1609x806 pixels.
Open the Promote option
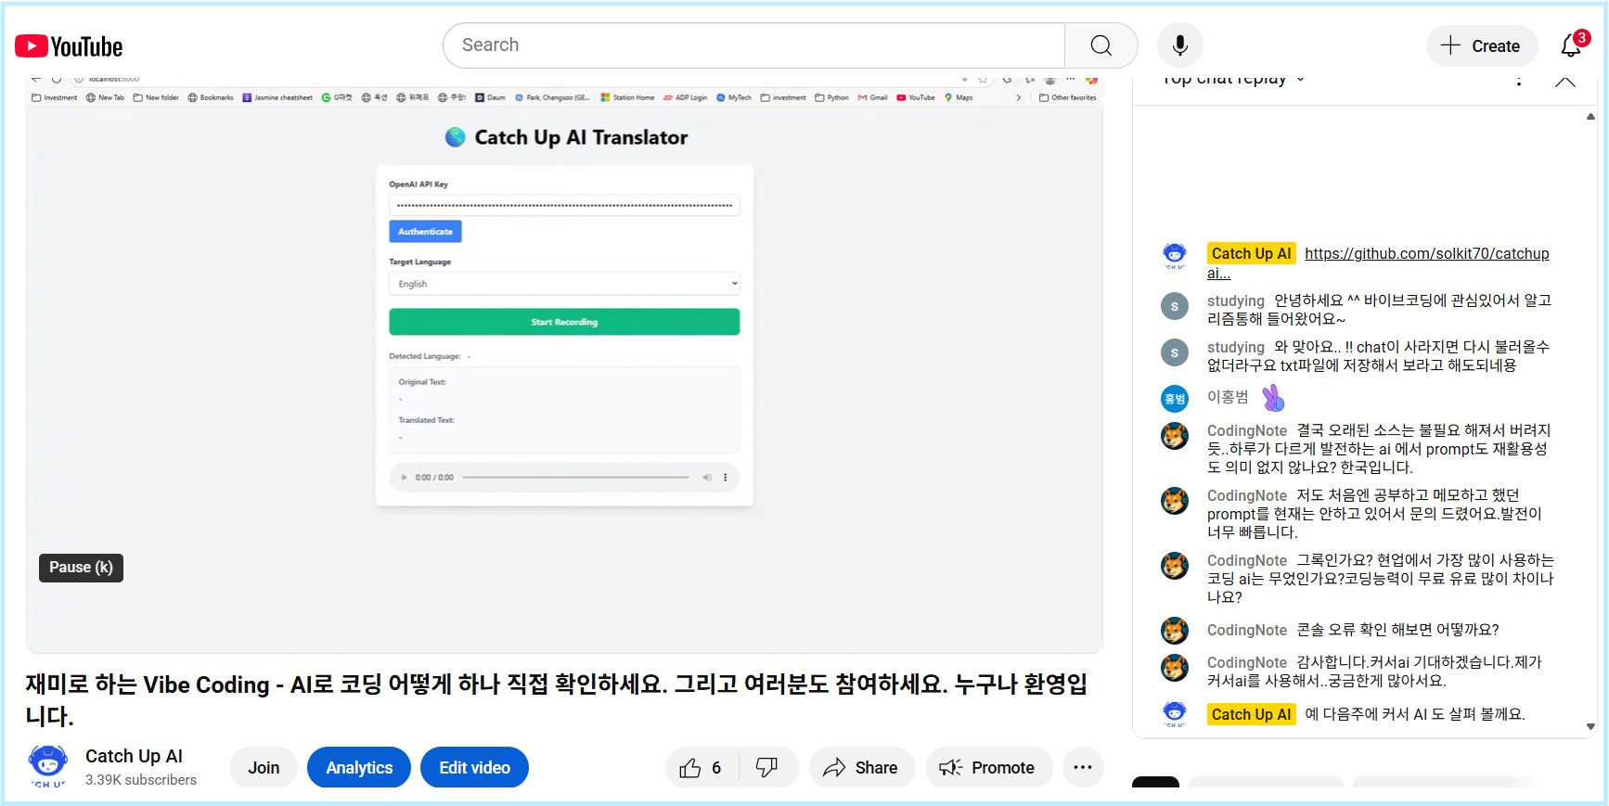(x=988, y=767)
